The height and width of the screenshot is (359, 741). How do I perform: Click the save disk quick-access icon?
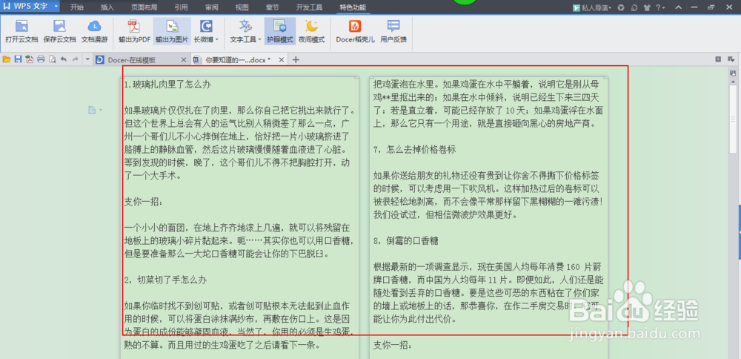18,59
